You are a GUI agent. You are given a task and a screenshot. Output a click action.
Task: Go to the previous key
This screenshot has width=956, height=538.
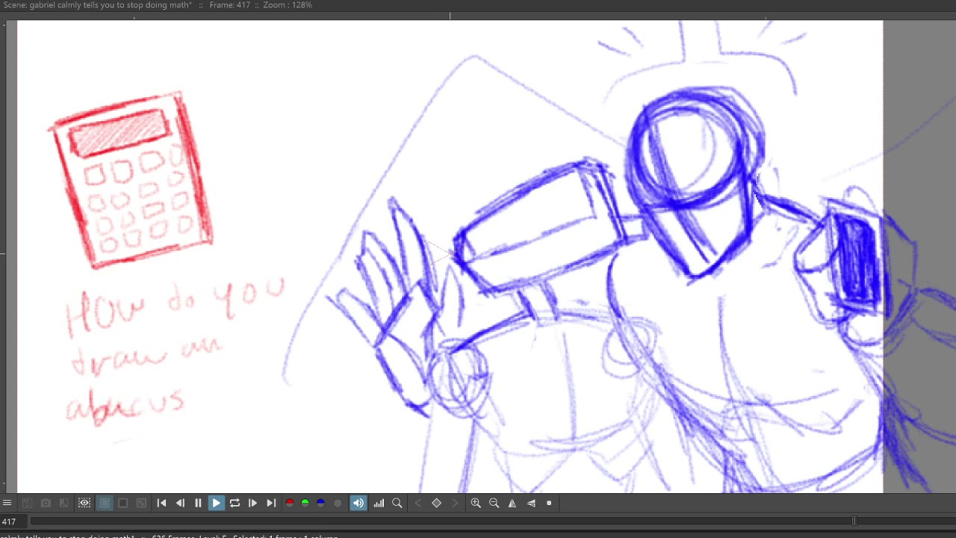click(x=418, y=503)
